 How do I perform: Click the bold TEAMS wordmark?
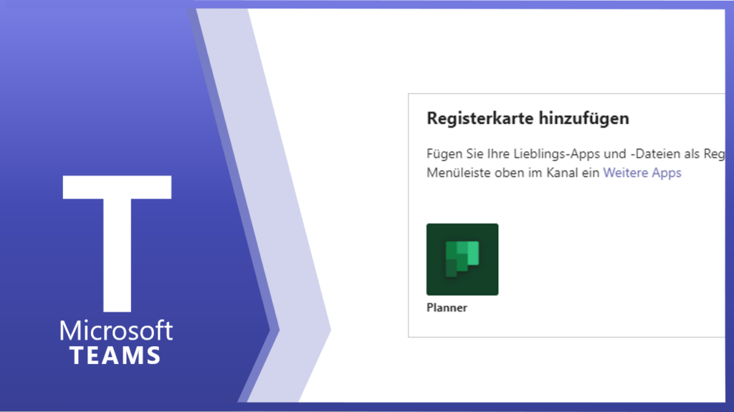click(116, 355)
